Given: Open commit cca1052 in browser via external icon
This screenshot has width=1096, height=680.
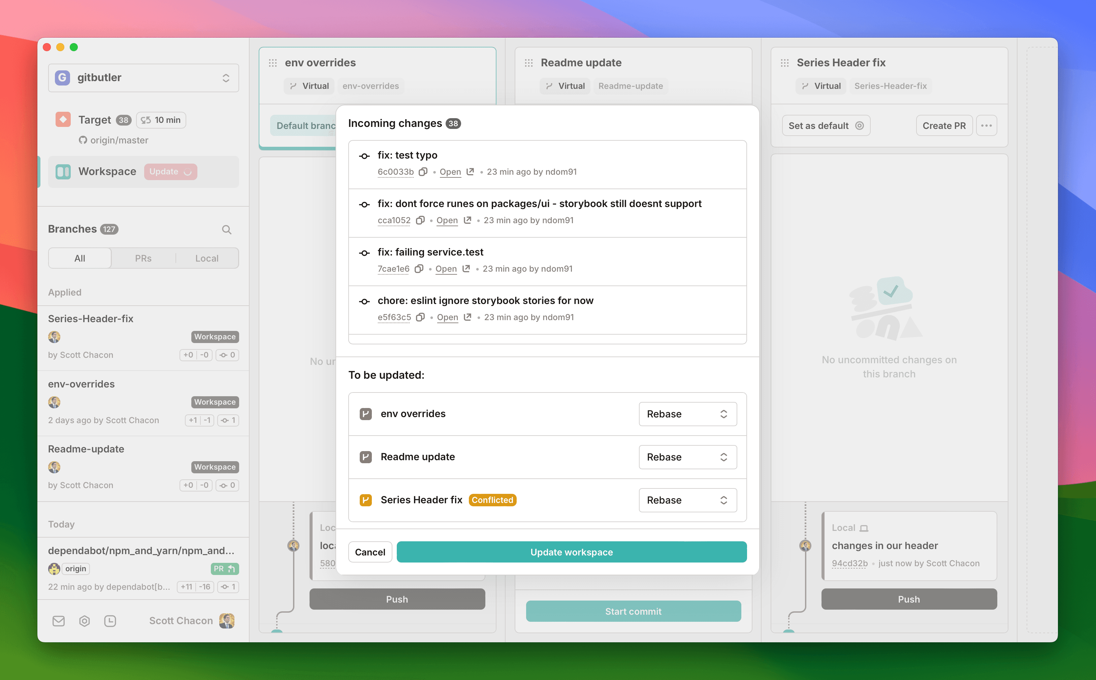Looking at the screenshot, I should [468, 220].
